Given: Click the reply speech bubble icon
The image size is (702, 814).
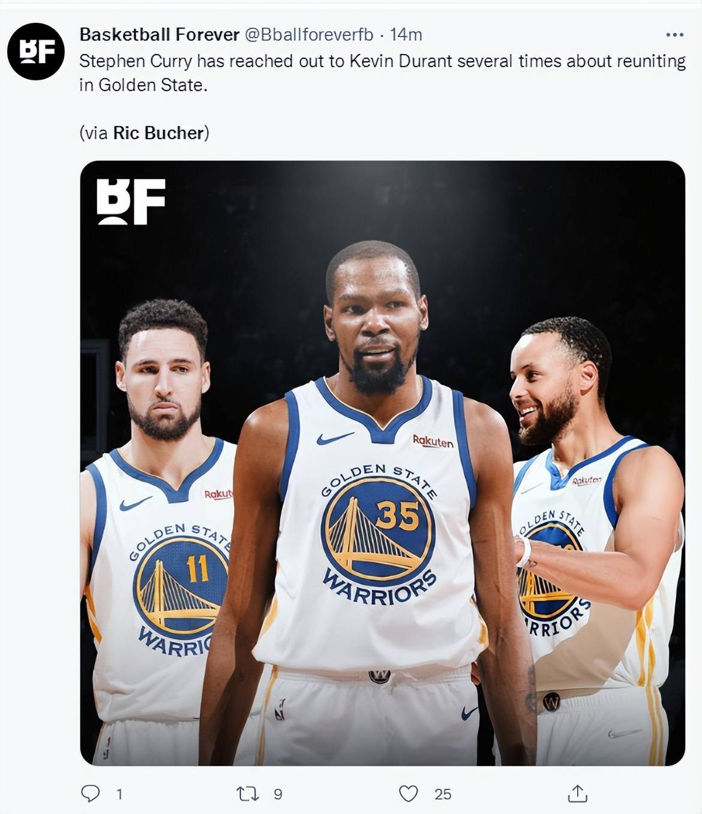Looking at the screenshot, I should (x=90, y=794).
